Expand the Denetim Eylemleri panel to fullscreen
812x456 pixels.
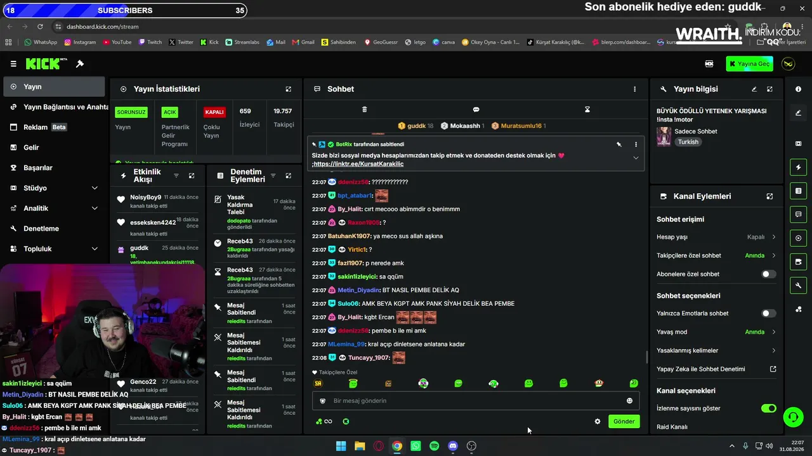coord(288,175)
